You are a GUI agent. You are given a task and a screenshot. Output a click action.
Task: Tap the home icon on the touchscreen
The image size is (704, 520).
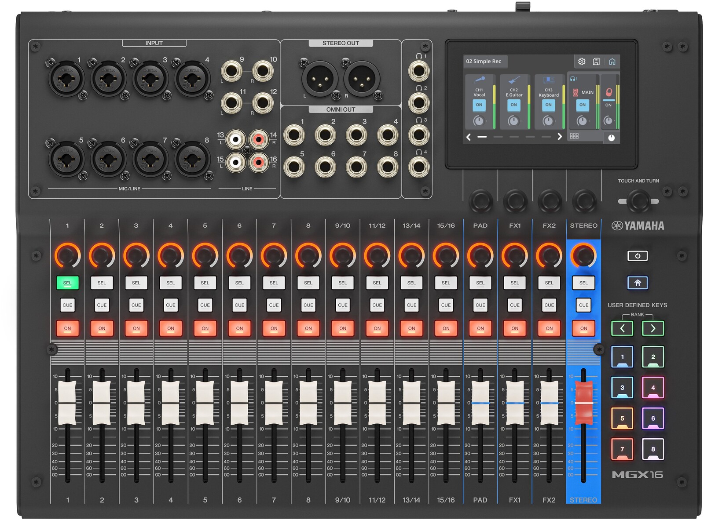coord(612,62)
